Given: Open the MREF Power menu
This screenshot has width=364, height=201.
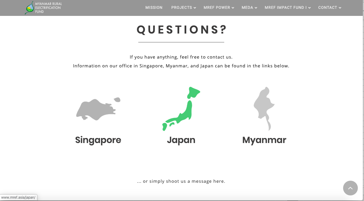Looking at the screenshot, I should click(217, 8).
